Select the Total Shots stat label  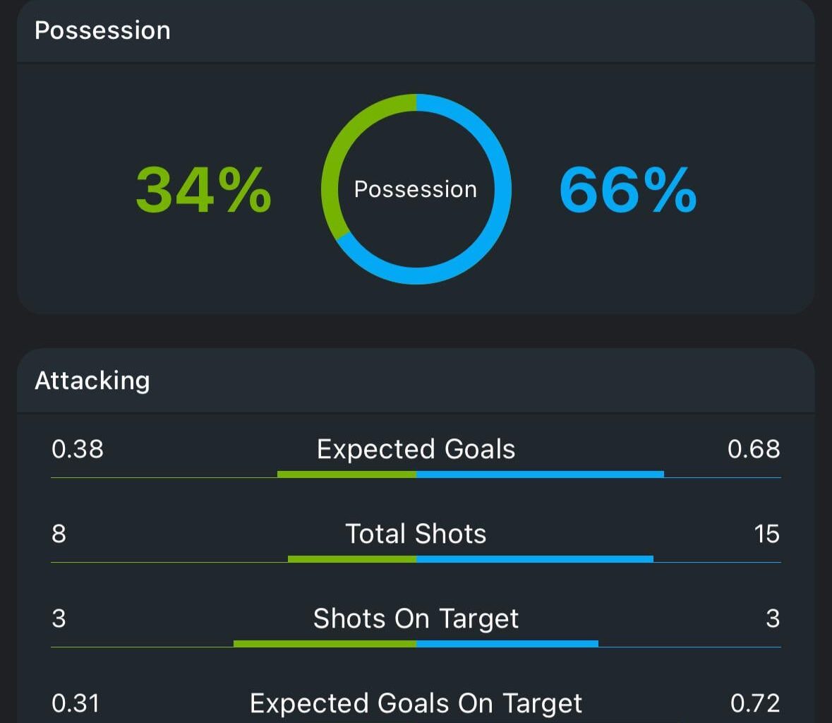point(416,534)
